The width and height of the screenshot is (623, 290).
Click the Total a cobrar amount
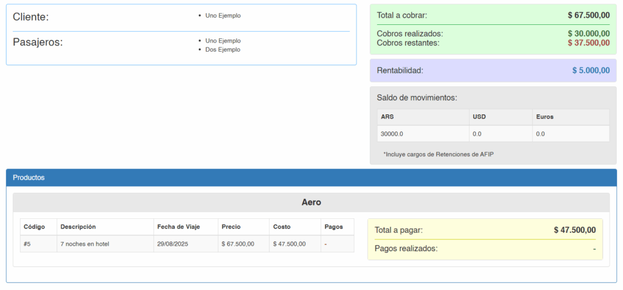pyautogui.click(x=588, y=15)
